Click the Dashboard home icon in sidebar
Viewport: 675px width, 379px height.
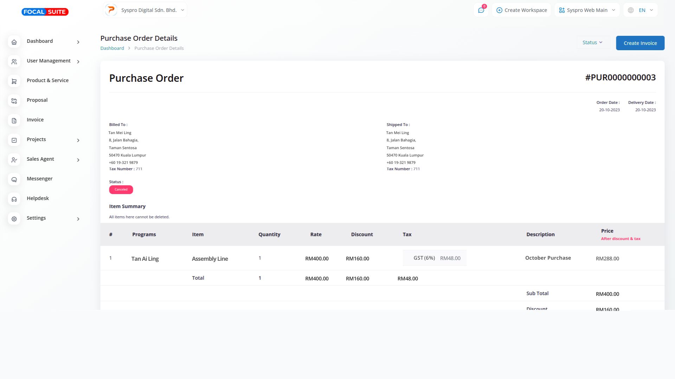14,42
